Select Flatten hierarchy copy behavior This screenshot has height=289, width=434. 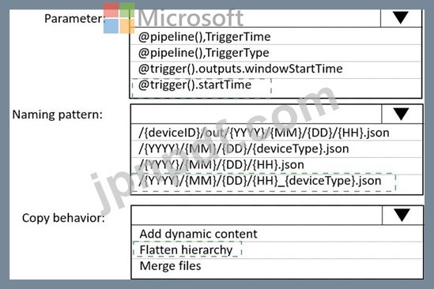277,250
